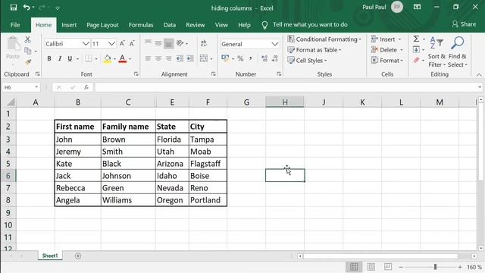Switch to the Data tab
Screen dimensions: 485x273
(170, 25)
